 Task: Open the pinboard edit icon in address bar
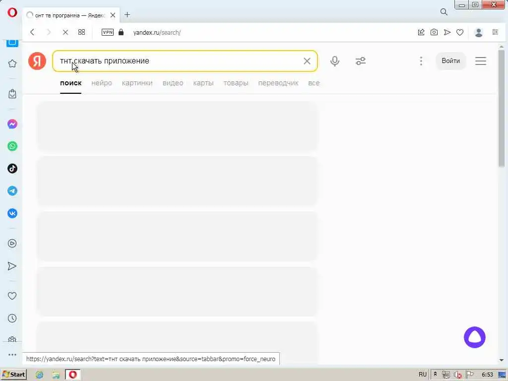tap(421, 32)
